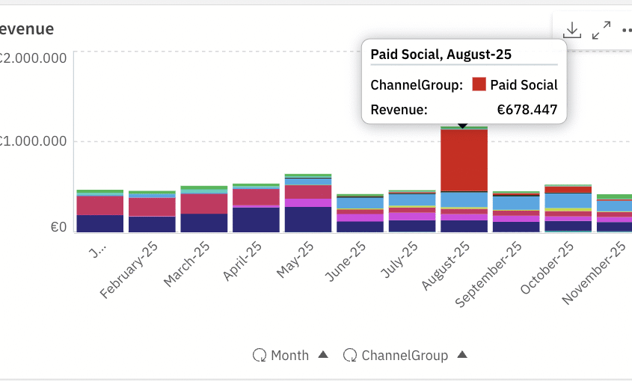
Task: Click the circular icon beside ChannelGroup
Action: tap(350, 356)
